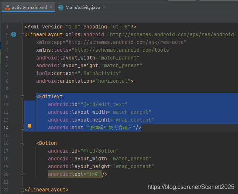Click the closing </LinearLayout> tag

tap(46, 190)
